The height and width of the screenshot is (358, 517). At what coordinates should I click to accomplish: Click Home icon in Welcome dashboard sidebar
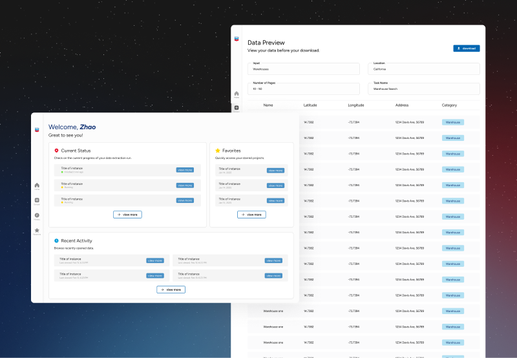click(x=37, y=185)
